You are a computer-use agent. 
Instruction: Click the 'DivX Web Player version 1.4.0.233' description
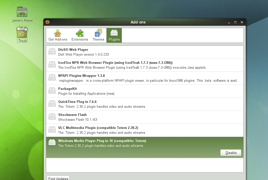[x=84, y=55]
